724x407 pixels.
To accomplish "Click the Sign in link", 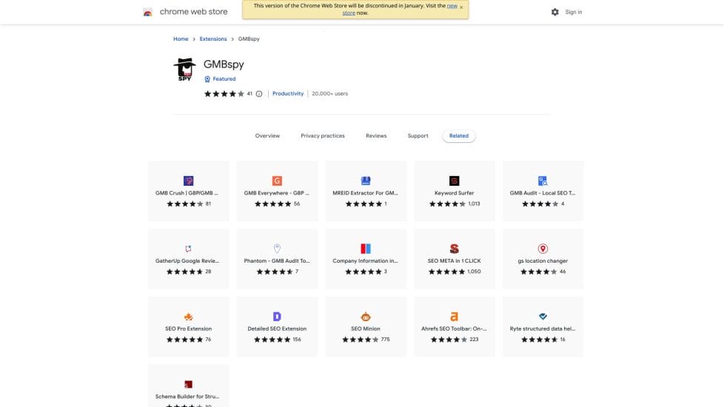I will (573, 12).
